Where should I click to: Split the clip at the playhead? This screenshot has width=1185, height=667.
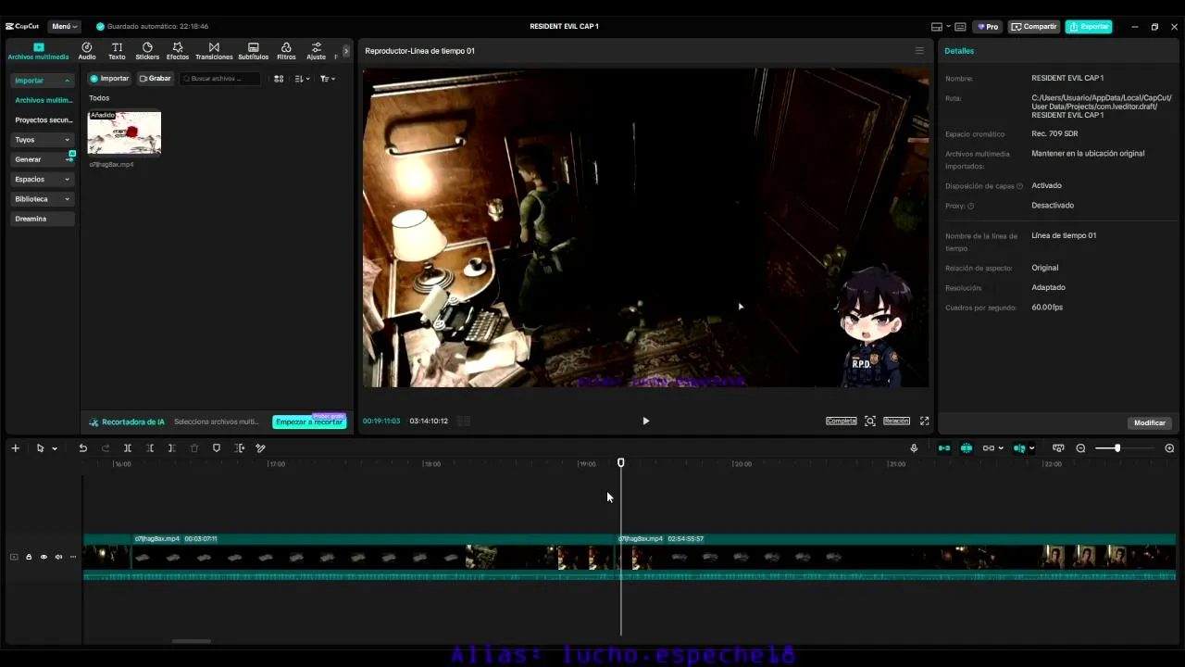[x=128, y=448]
